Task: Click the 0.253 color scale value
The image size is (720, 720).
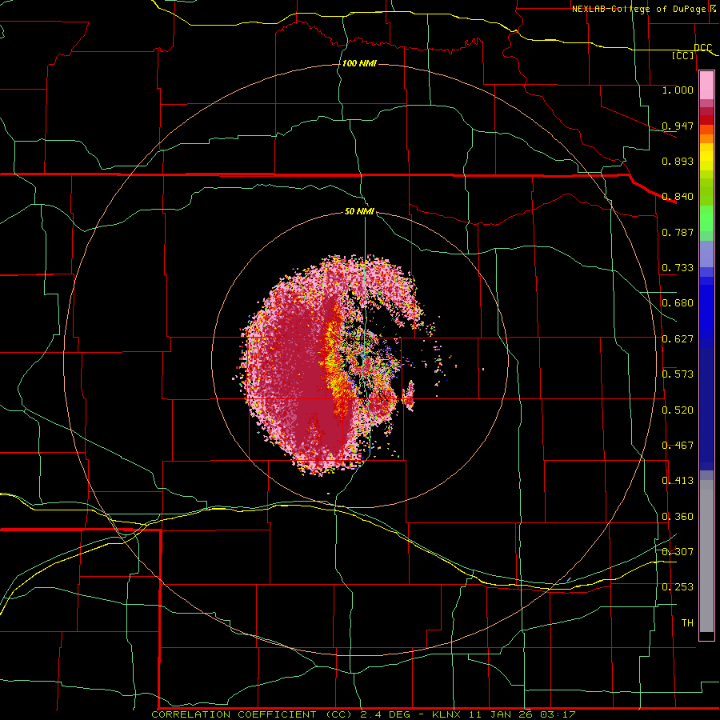Action: (678, 587)
